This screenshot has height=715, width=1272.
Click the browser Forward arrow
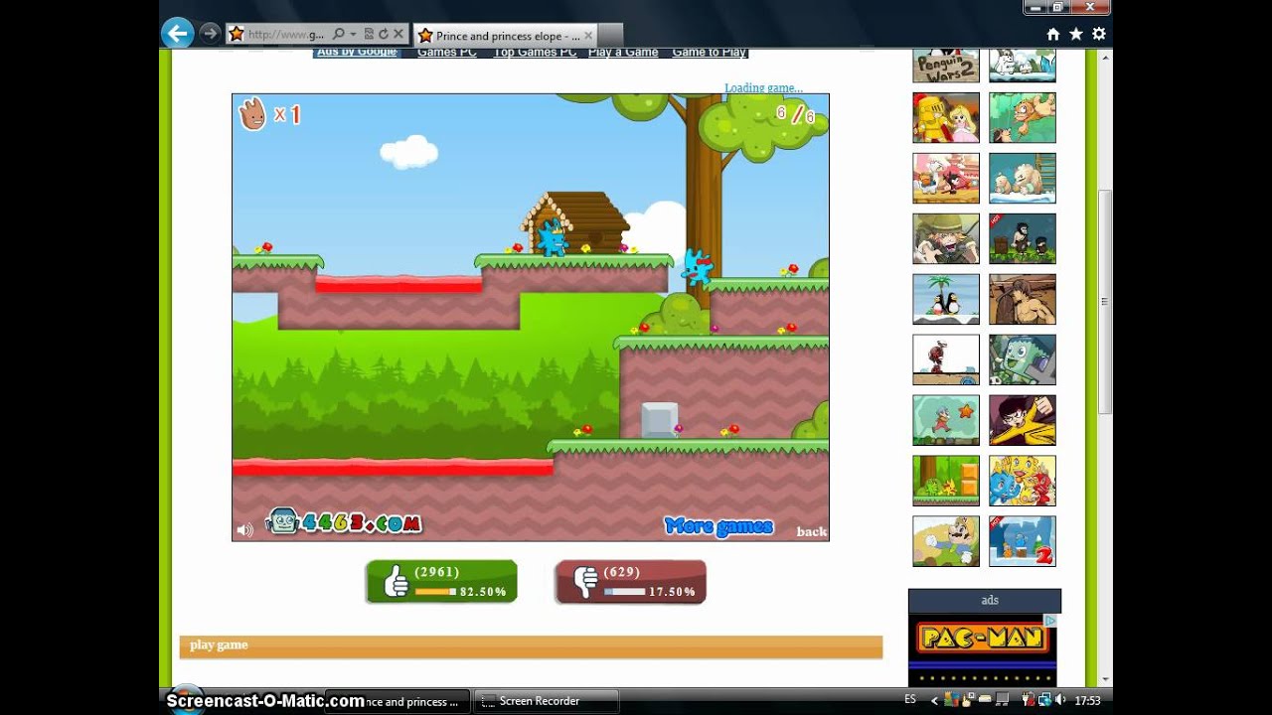(x=209, y=34)
